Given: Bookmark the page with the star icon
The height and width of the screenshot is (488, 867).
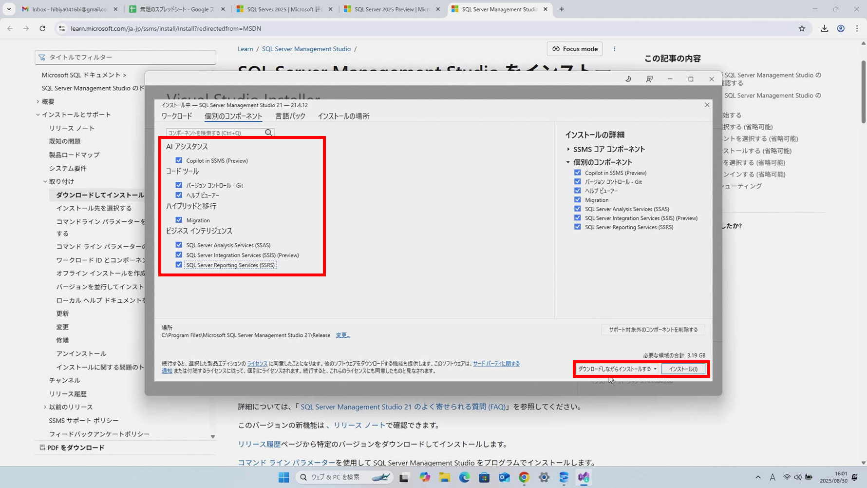Looking at the screenshot, I should [x=802, y=28].
